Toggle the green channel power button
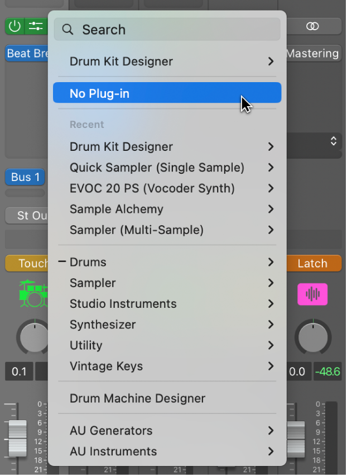The height and width of the screenshot is (476, 347). [14, 26]
